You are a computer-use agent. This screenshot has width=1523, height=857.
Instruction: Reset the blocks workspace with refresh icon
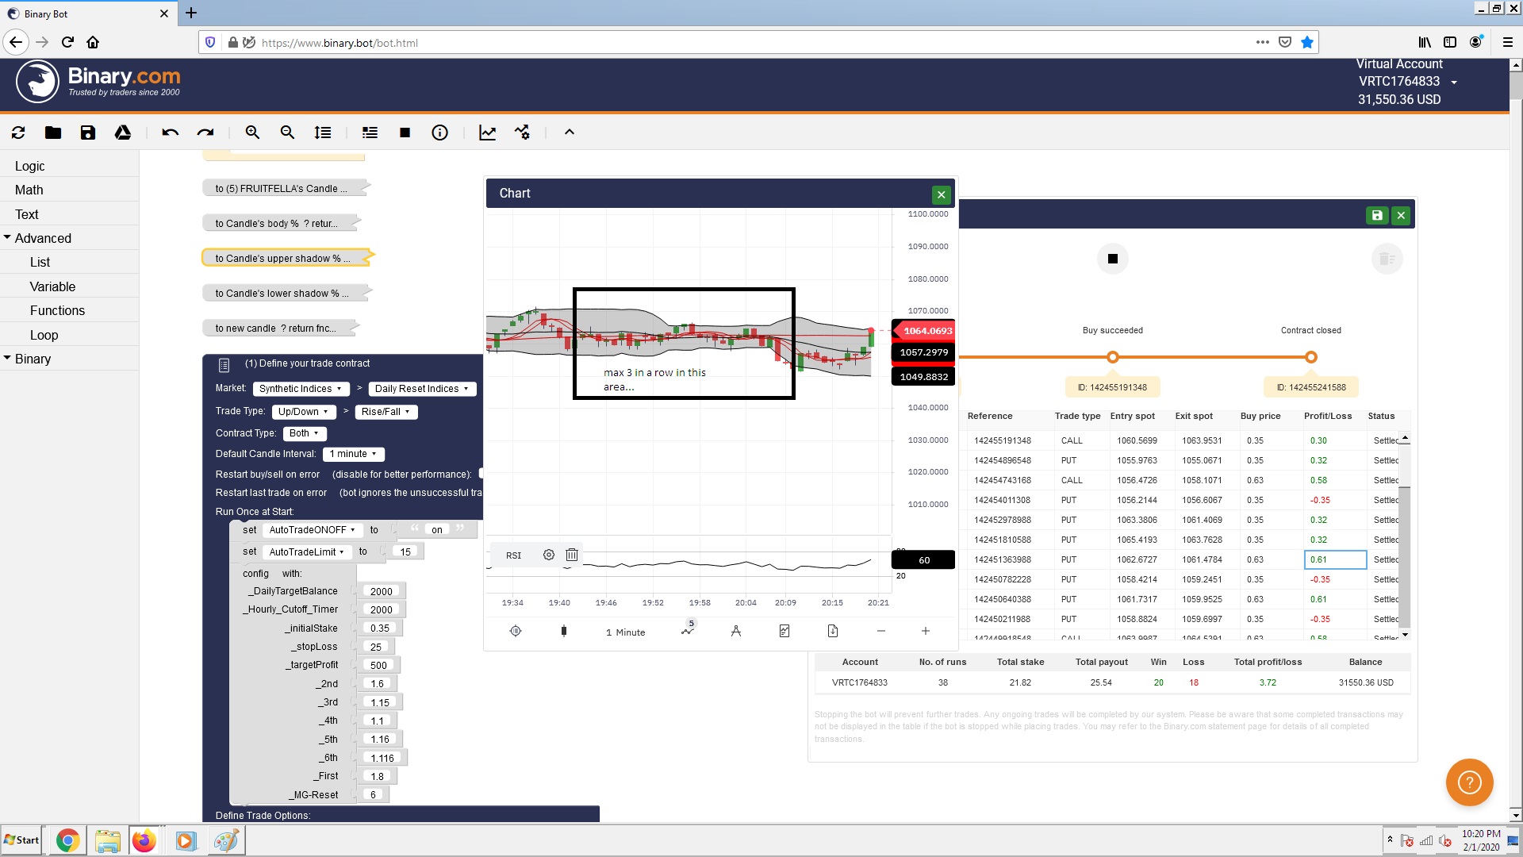point(17,133)
